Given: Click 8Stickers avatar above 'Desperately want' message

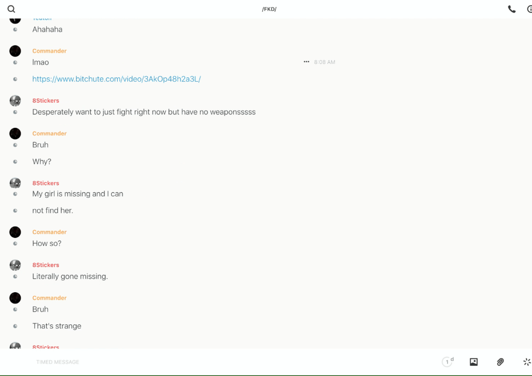Looking at the screenshot, I should coord(15,100).
